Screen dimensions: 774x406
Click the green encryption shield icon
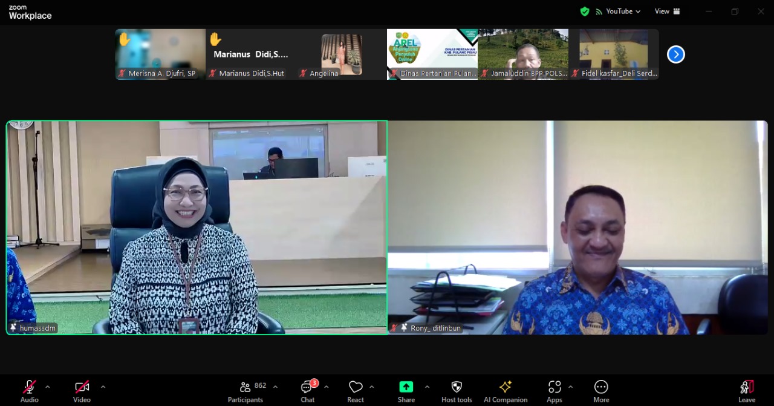pos(584,11)
